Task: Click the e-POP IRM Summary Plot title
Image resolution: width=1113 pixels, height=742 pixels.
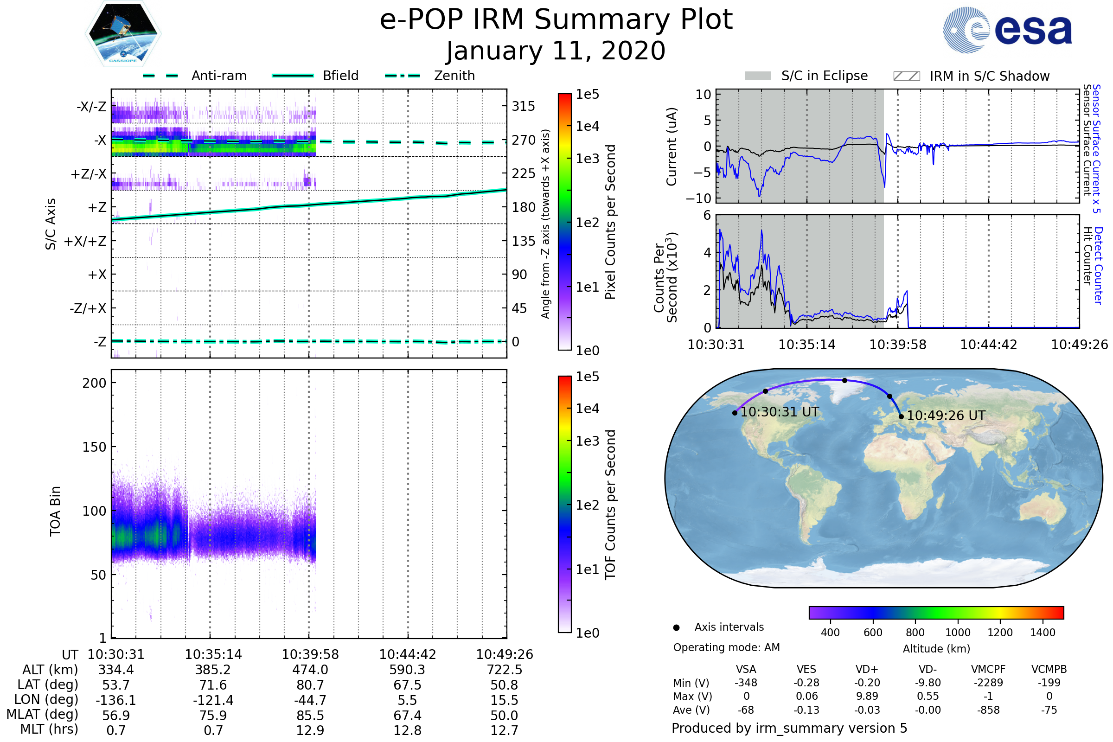Action: pos(556,20)
